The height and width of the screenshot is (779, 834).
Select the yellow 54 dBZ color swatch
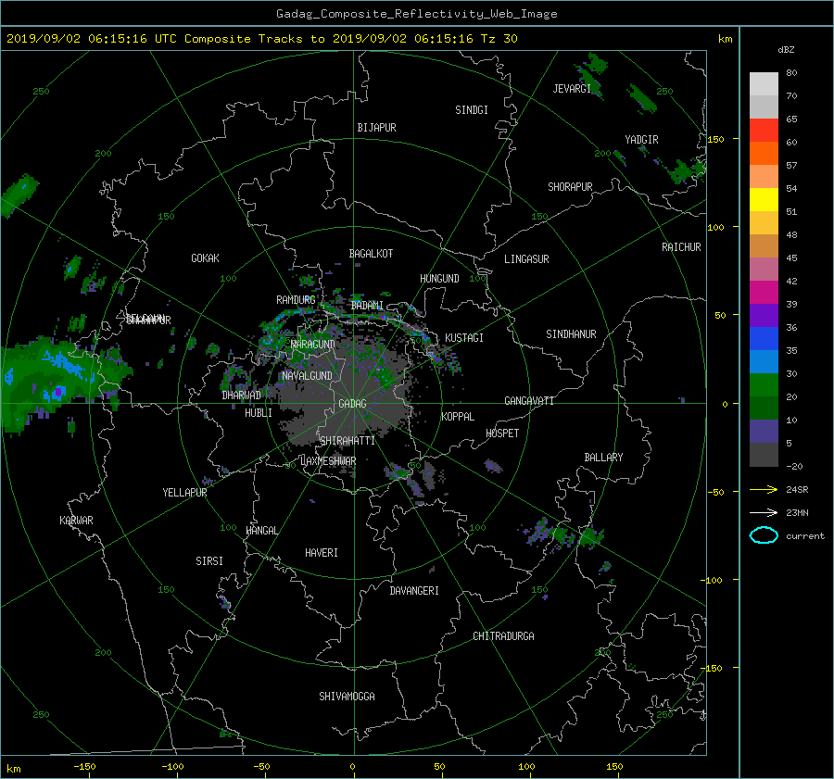[x=764, y=199]
